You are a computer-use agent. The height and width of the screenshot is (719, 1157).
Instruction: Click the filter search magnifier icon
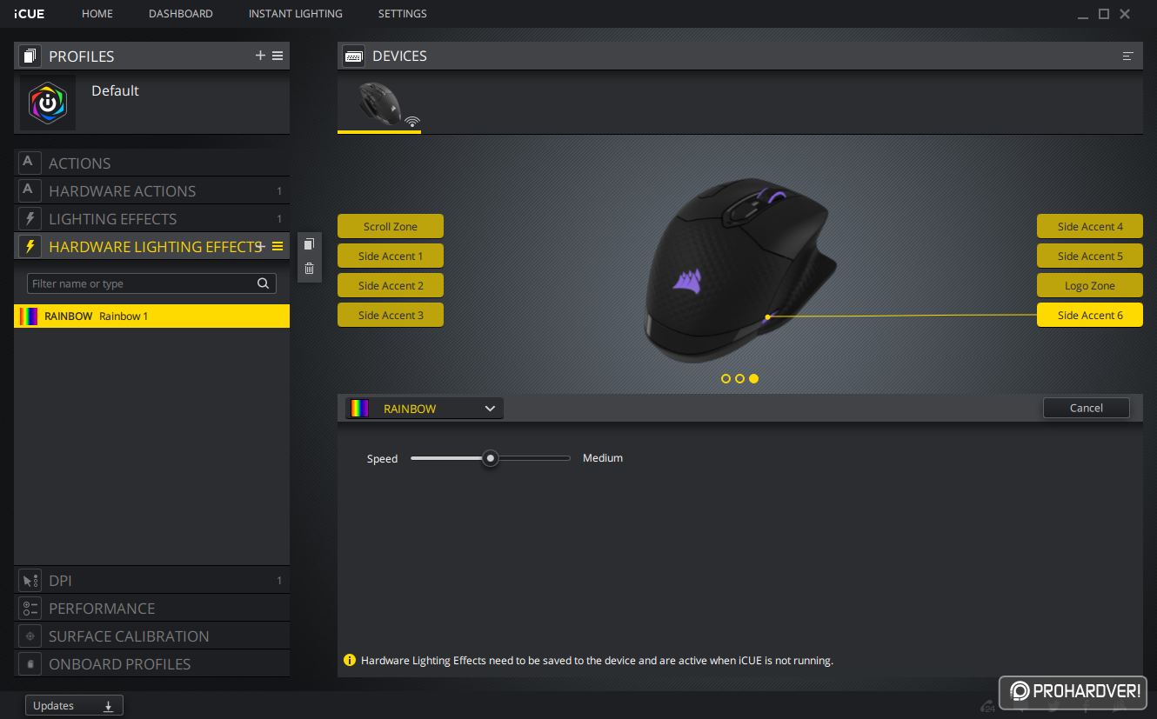(263, 283)
